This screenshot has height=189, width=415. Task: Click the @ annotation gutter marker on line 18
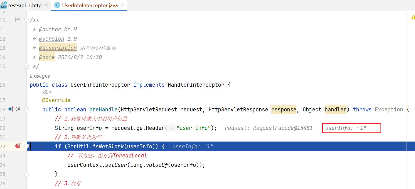(x=18, y=109)
